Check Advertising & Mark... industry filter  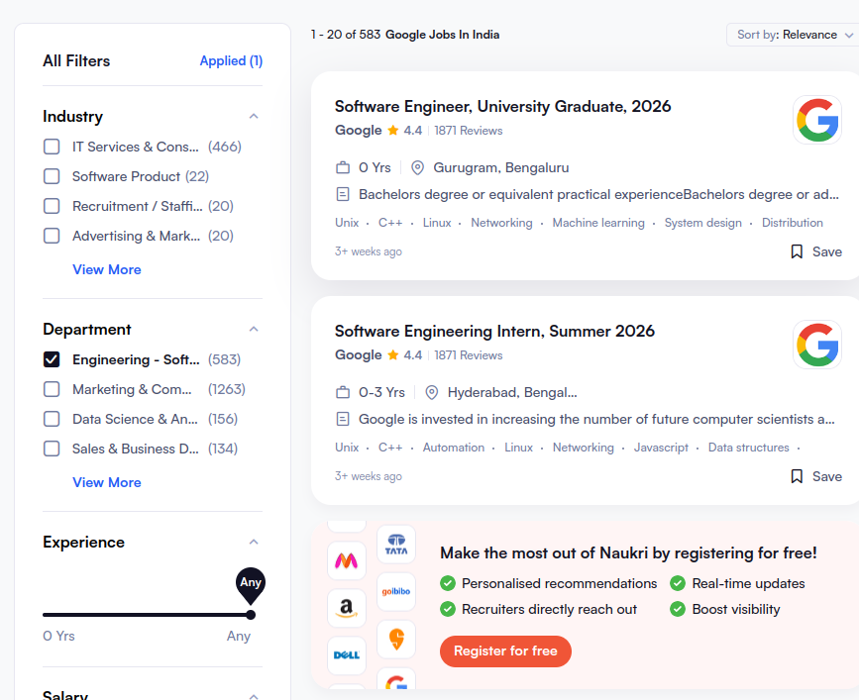click(x=52, y=236)
